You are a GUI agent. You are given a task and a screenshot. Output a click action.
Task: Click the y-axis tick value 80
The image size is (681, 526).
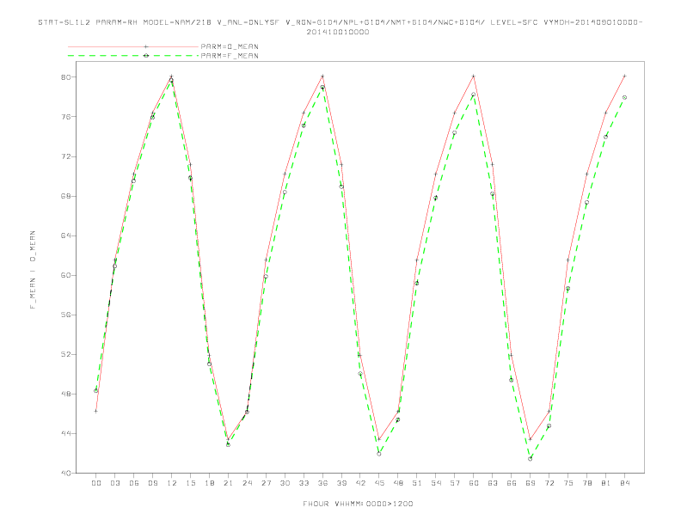point(68,77)
